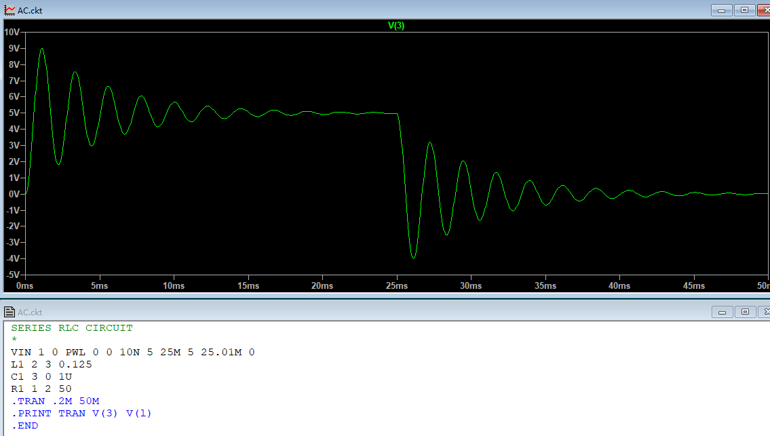The height and width of the screenshot is (436, 770).
Task: Click the document icon in netlist window title
Action: 9,312
